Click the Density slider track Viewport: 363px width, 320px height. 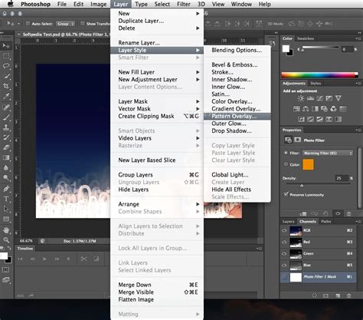point(319,184)
